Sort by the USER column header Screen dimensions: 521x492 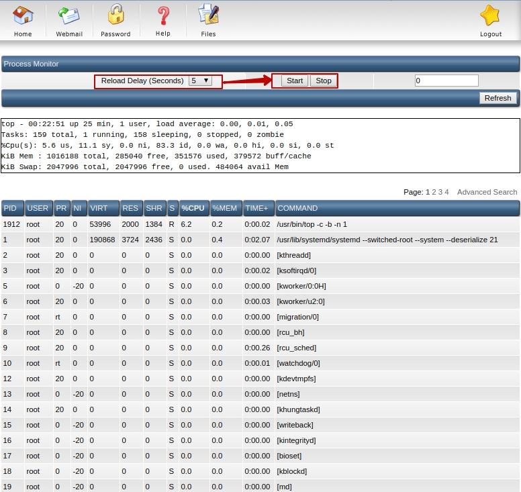pyautogui.click(x=38, y=208)
